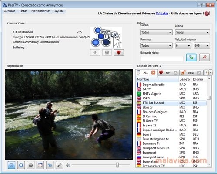Close the NEW tab with its X
This screenshot has width=217, height=174.
click(199, 72)
